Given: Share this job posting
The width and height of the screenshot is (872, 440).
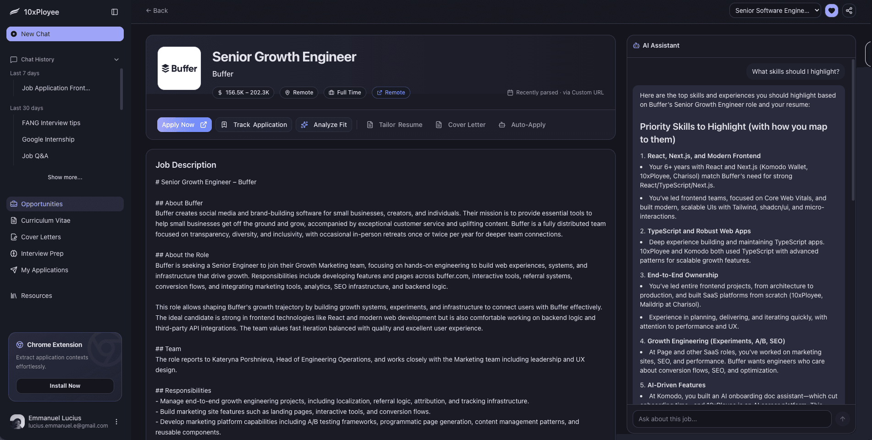Looking at the screenshot, I should click(x=849, y=11).
